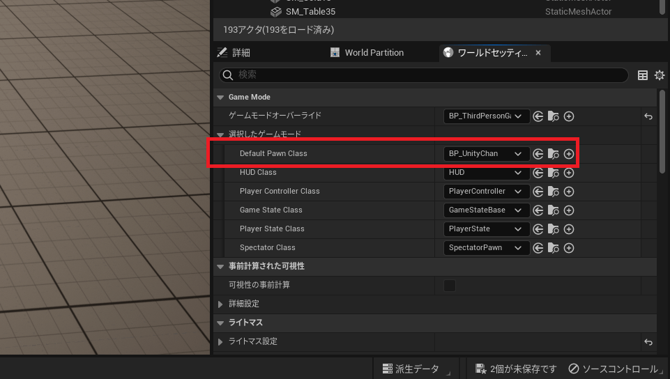Open ソースコントロール menu

(x=614, y=369)
